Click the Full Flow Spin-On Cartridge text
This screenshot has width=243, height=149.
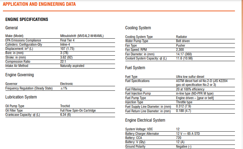(x=78, y=110)
